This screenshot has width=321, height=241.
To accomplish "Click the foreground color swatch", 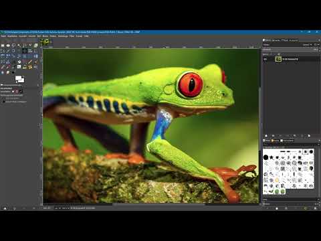I will coord(18,78).
